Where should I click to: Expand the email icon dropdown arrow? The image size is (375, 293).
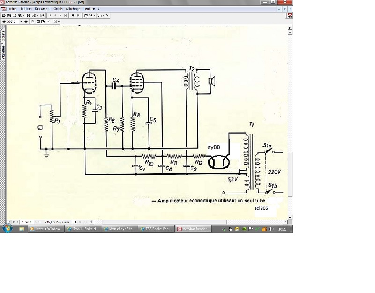point(23,15)
